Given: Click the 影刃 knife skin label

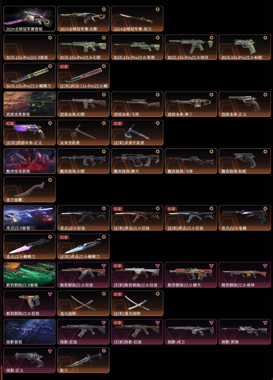Looking at the screenshot, I should (64, 370).
